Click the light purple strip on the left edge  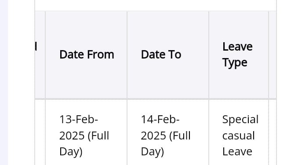(4, 82)
